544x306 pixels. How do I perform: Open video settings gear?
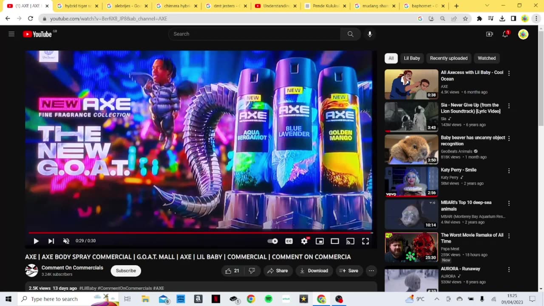(x=304, y=241)
